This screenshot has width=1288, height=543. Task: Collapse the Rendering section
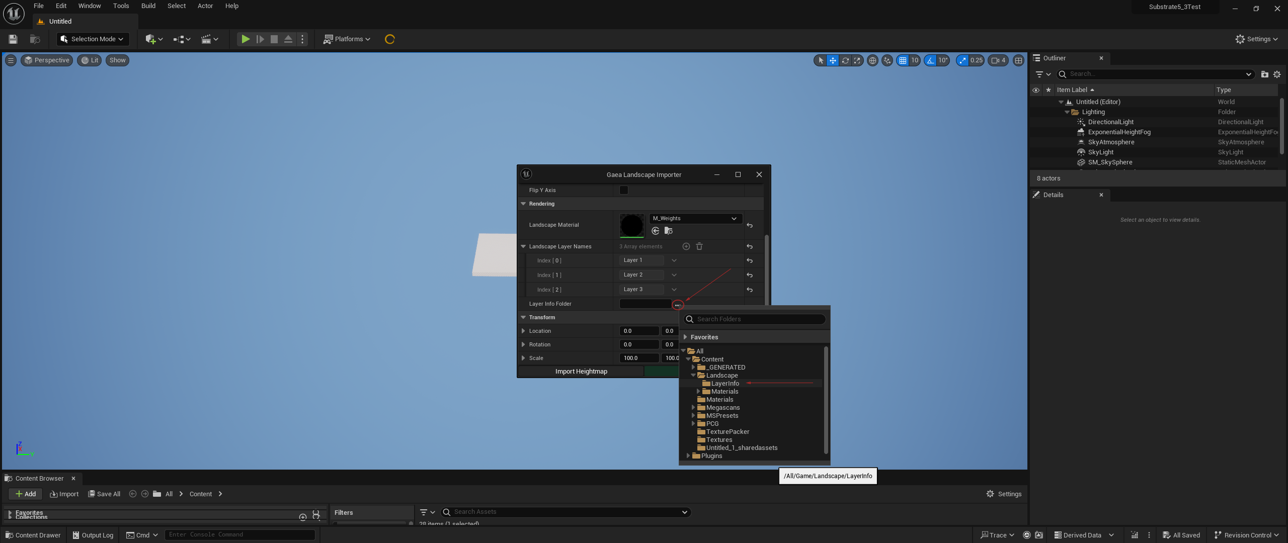tap(523, 204)
